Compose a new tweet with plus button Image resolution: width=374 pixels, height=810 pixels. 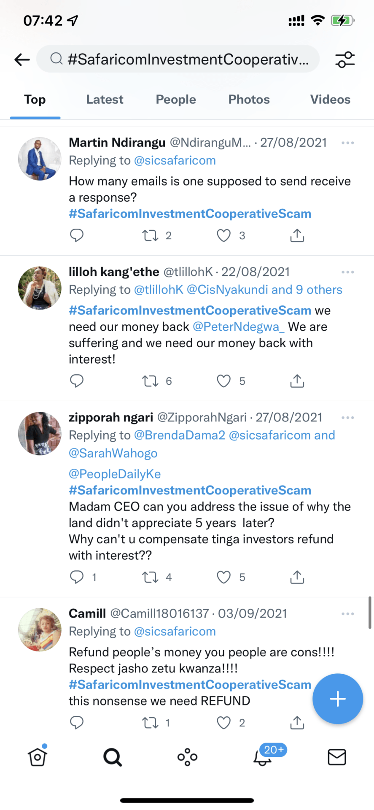click(337, 699)
